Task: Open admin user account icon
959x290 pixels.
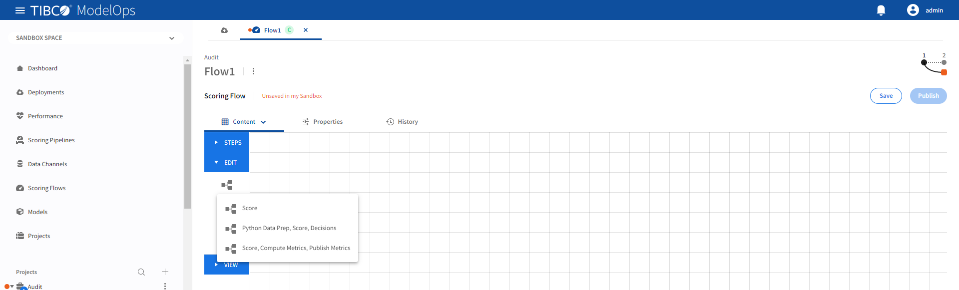Action: point(913,10)
